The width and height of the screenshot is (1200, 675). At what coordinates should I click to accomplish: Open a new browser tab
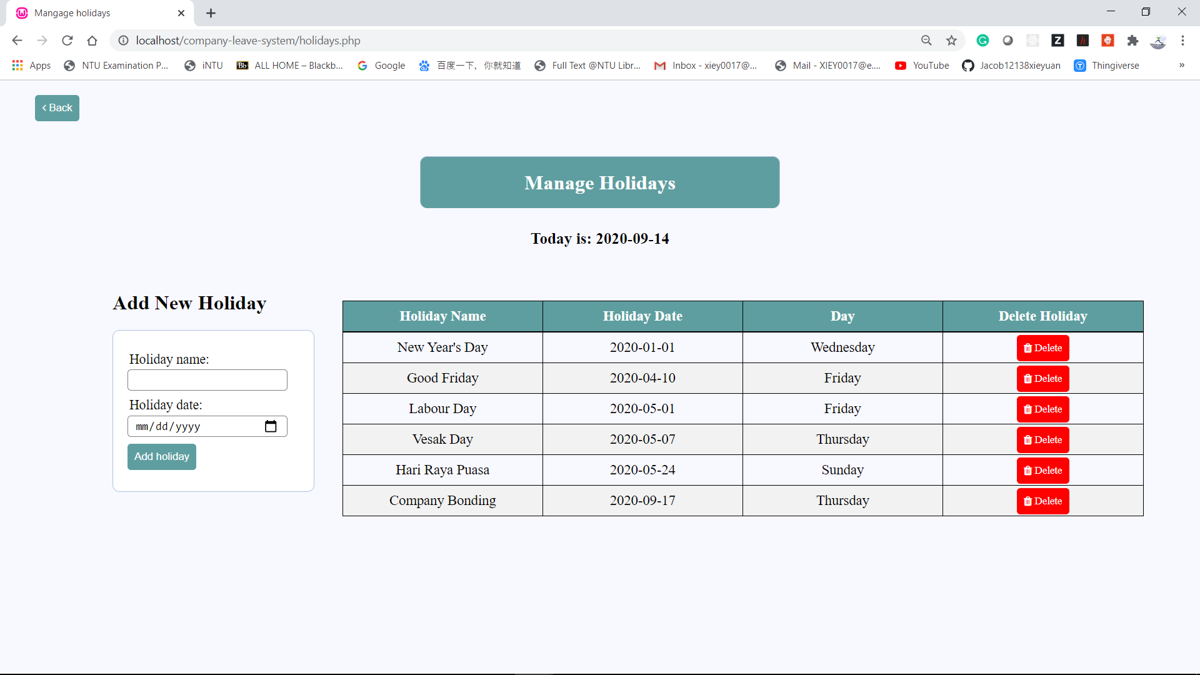211,13
